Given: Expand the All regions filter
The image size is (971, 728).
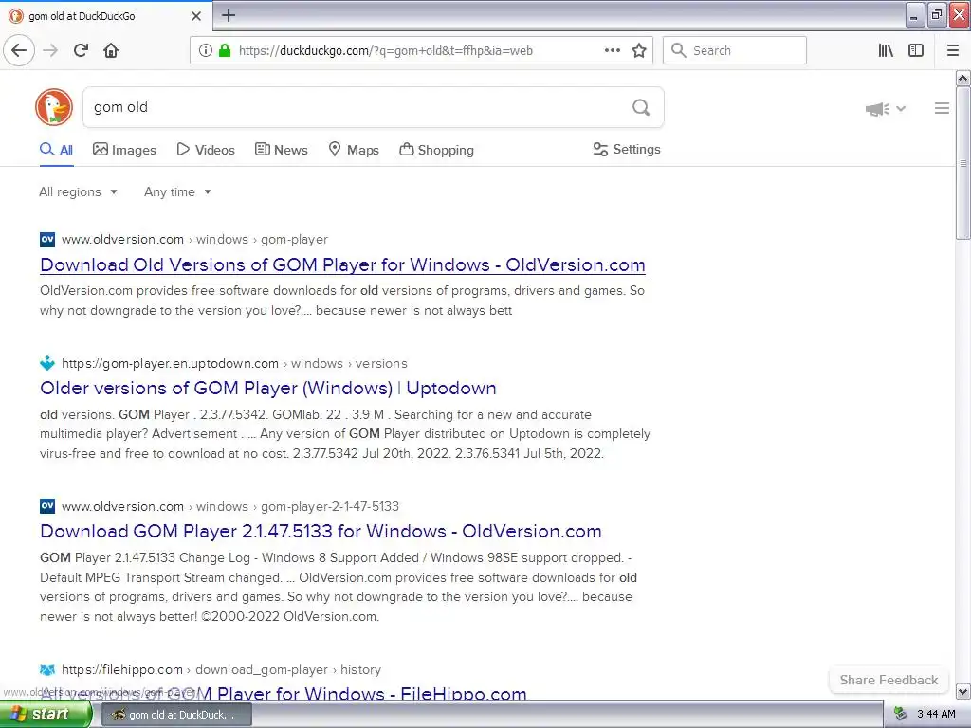Looking at the screenshot, I should (78, 191).
